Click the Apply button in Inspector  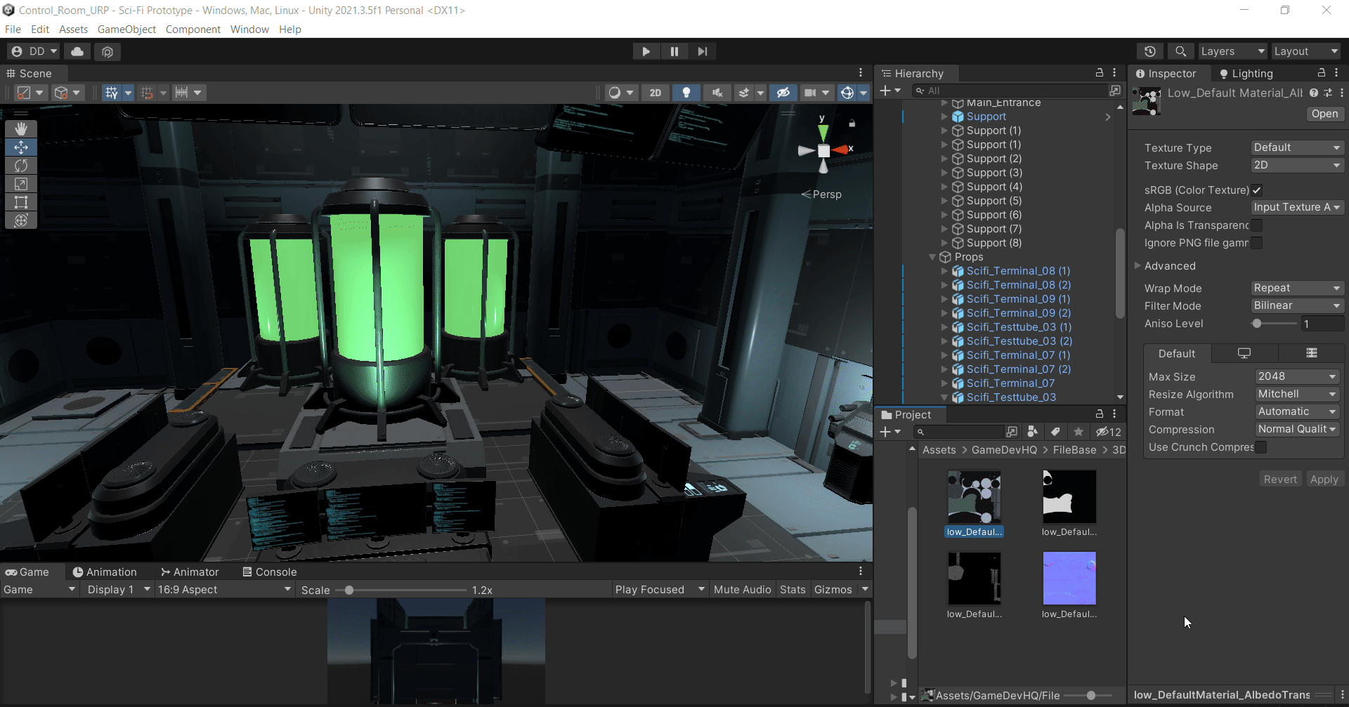(1324, 480)
